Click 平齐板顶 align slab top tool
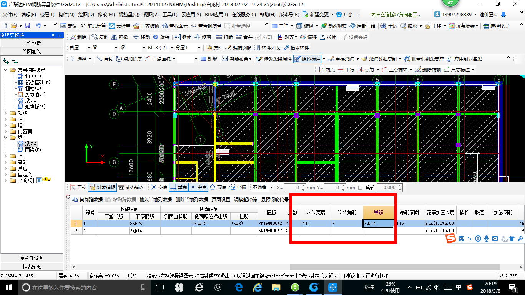The width and height of the screenshot is (525, 295). (x=146, y=26)
